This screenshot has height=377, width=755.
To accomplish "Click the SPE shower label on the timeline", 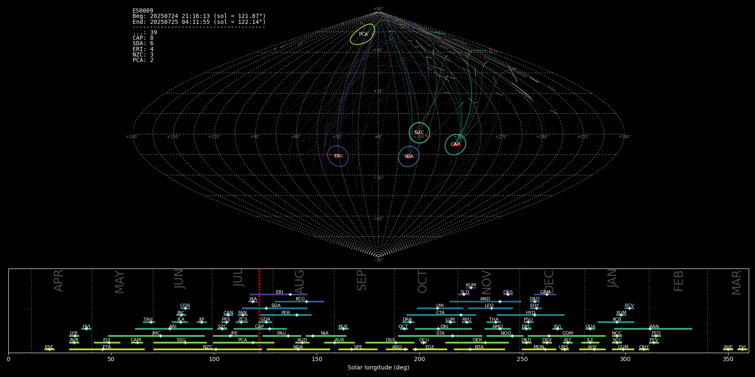I will (x=358, y=347).
